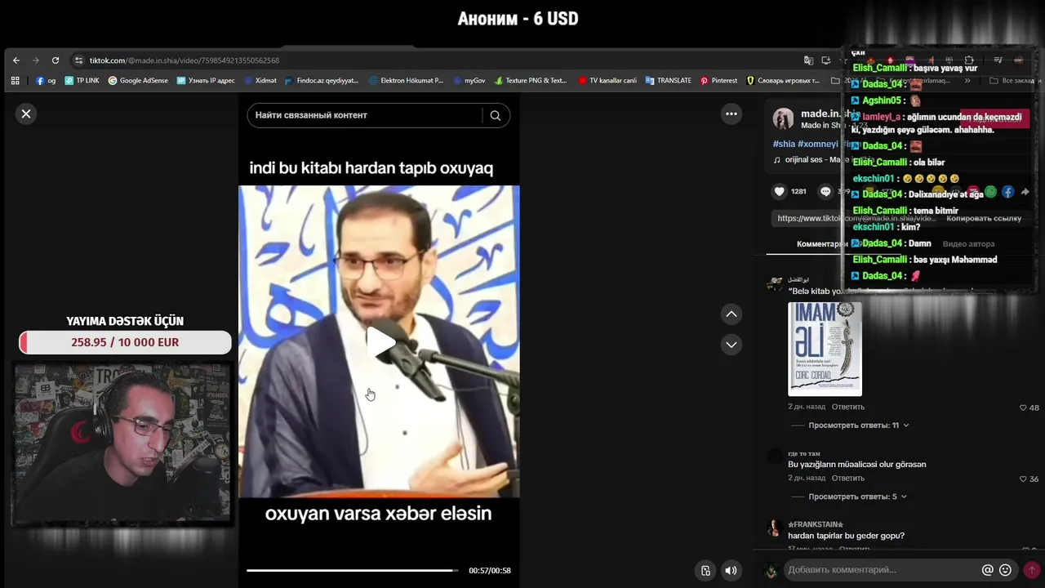Seek on the video progress bar
The width and height of the screenshot is (1045, 588).
(x=353, y=570)
